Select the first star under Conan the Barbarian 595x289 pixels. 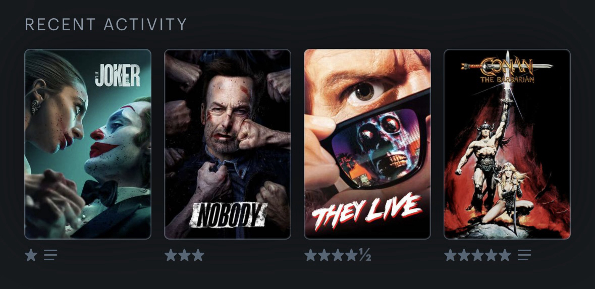(451, 255)
